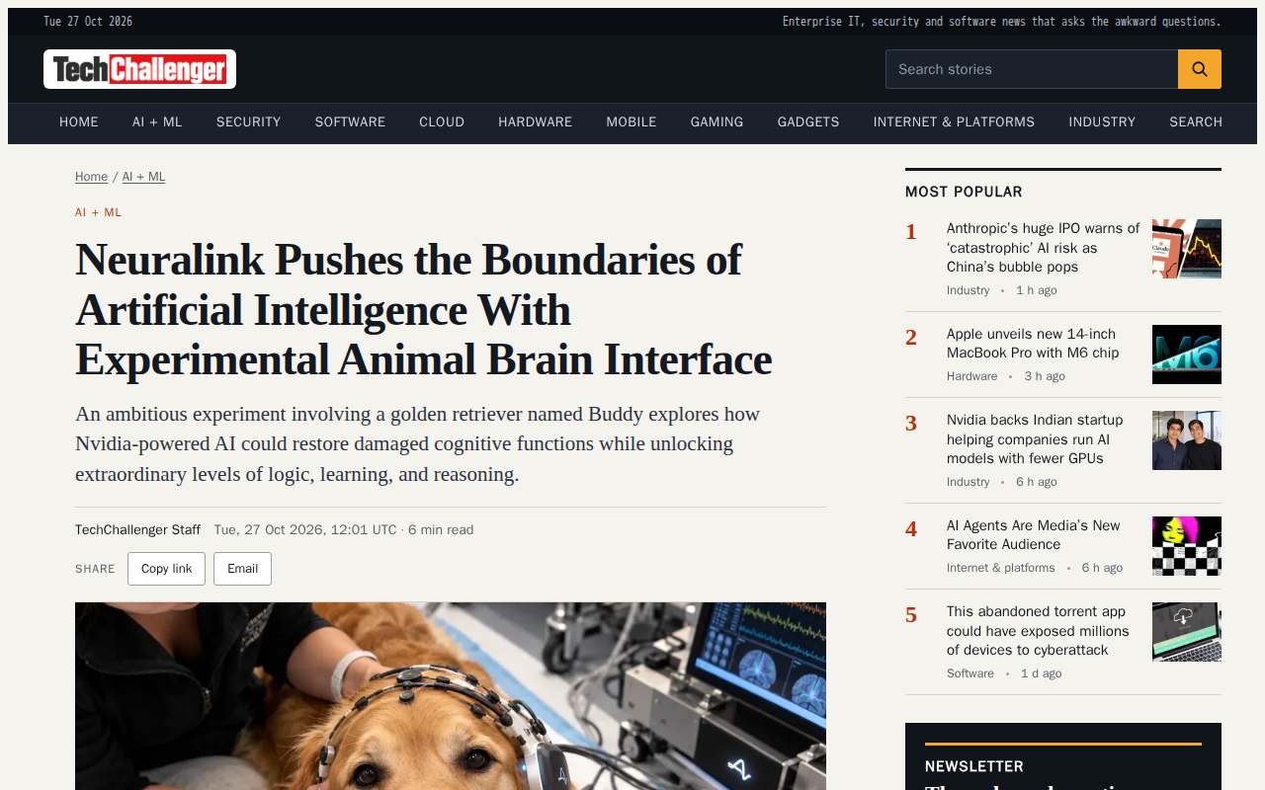The height and width of the screenshot is (790, 1265).
Task: Visit the GAMING section
Action: [x=717, y=122]
